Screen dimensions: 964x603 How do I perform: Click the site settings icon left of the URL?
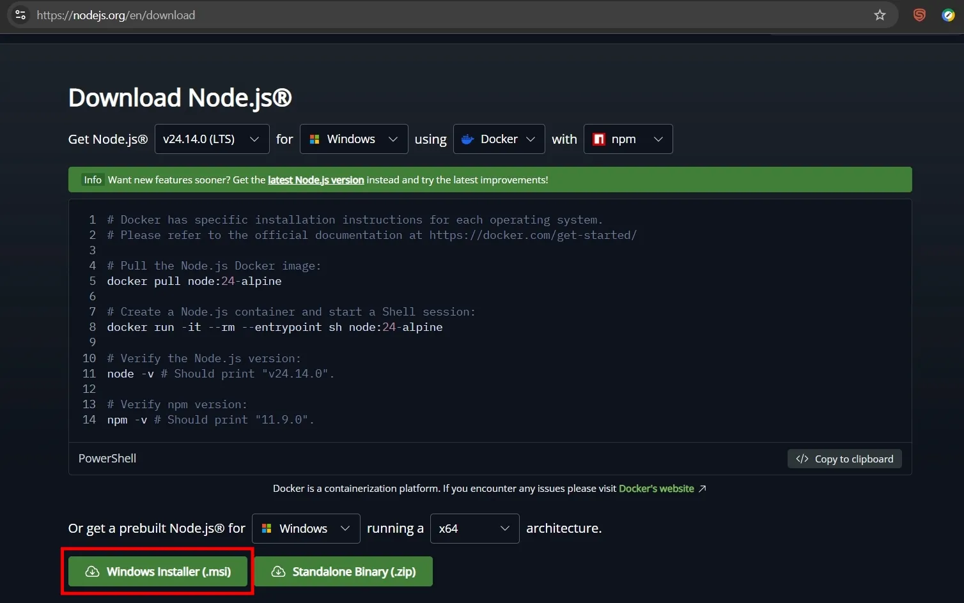20,15
